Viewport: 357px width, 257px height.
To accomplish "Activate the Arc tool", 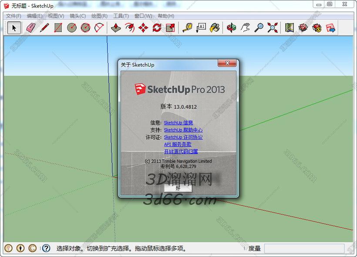I will point(99,28).
